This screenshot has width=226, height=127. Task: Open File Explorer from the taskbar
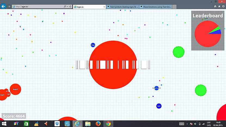tap(88, 124)
